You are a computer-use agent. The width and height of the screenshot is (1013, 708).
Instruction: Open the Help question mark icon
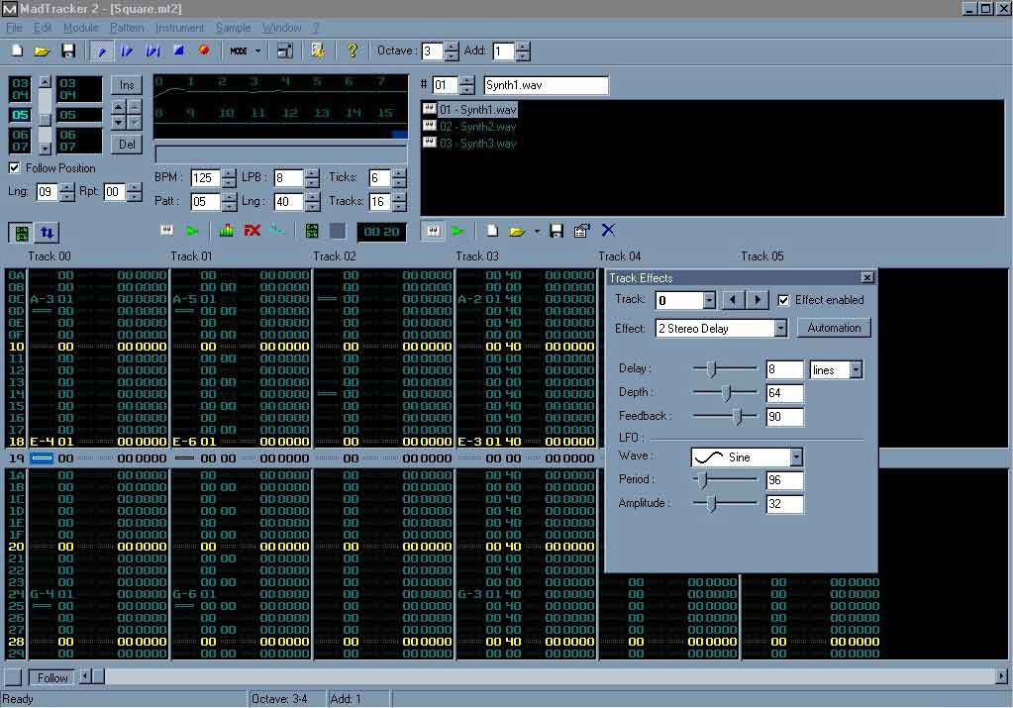point(352,51)
